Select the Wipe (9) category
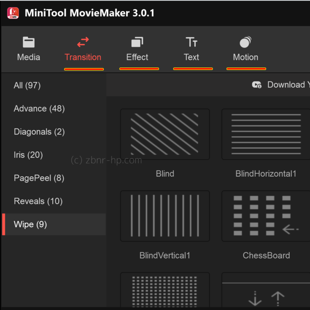This screenshot has width=310, height=310. pos(54,224)
